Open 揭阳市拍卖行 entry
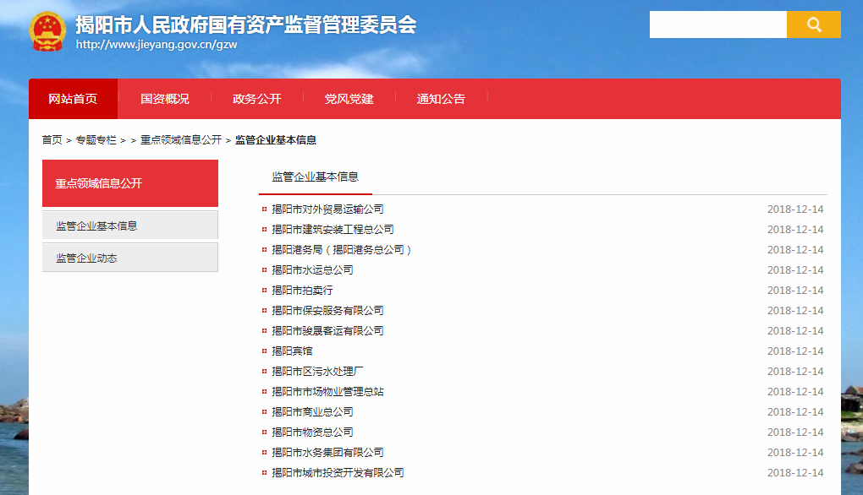 click(302, 291)
